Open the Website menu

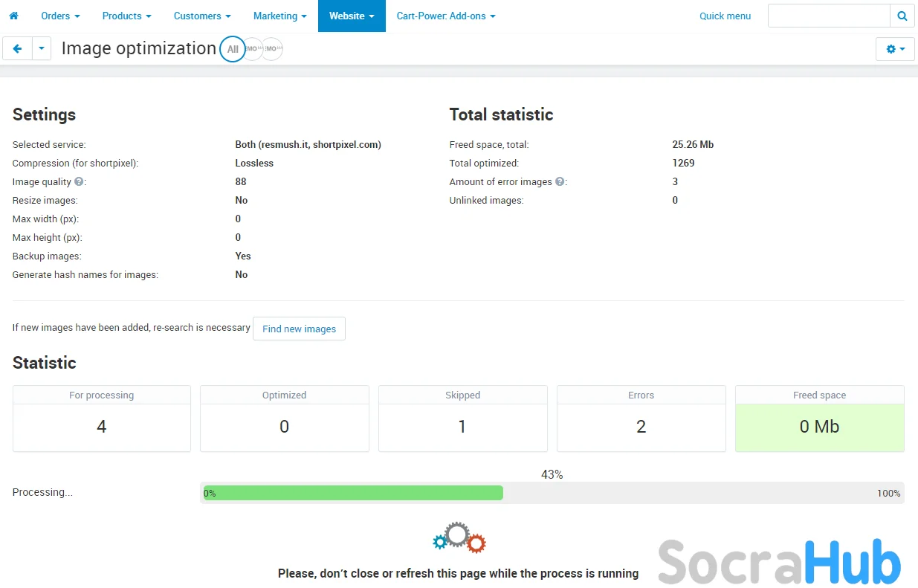tap(352, 16)
